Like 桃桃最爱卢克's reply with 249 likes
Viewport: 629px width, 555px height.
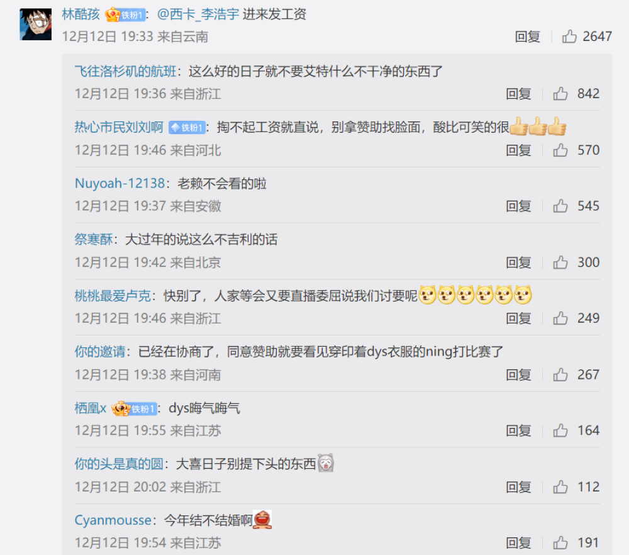[560, 318]
